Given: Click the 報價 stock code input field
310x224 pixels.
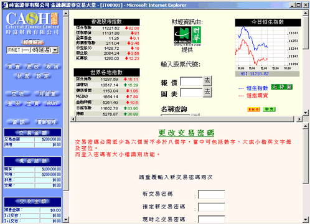Looking at the screenshot, I should point(191,82).
